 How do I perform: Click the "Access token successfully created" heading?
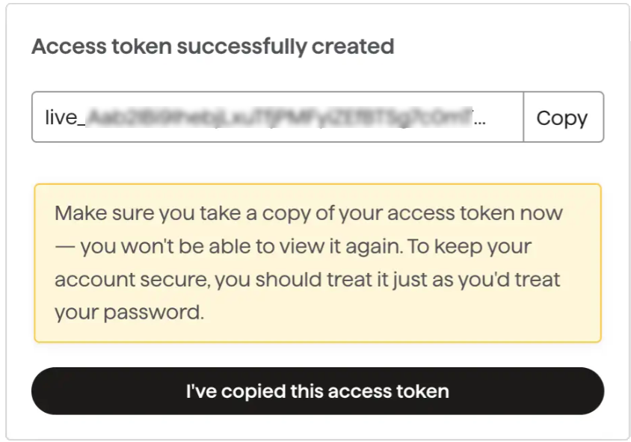click(212, 46)
